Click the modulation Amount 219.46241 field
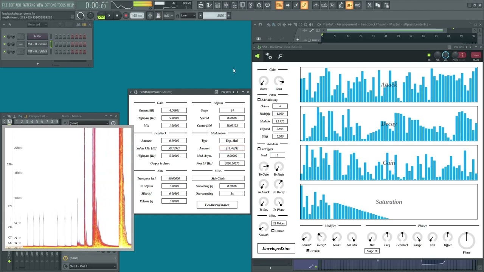 click(232, 148)
